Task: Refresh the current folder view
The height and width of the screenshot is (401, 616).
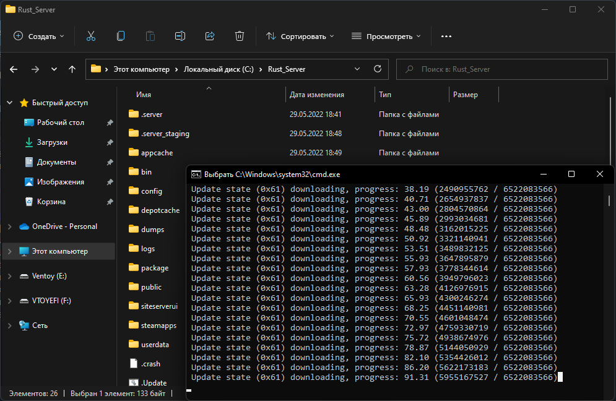Action: [x=377, y=69]
